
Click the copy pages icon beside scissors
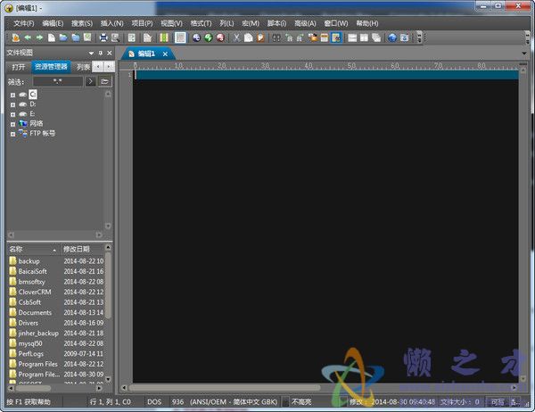[x=249, y=37]
